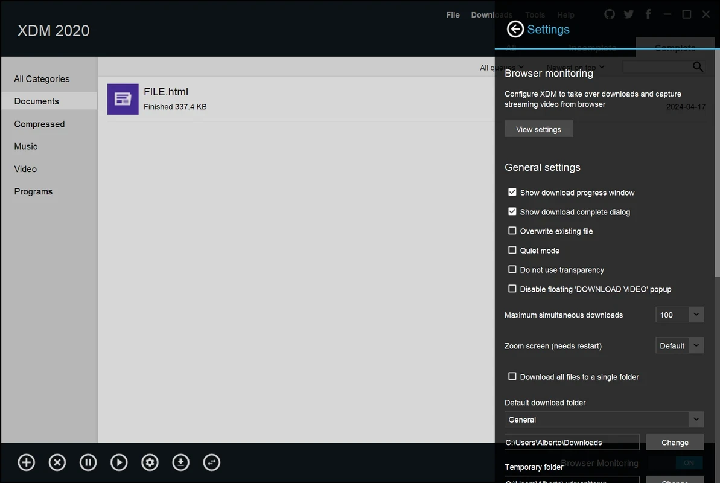Open settings via bottom gear icon

[150, 462]
